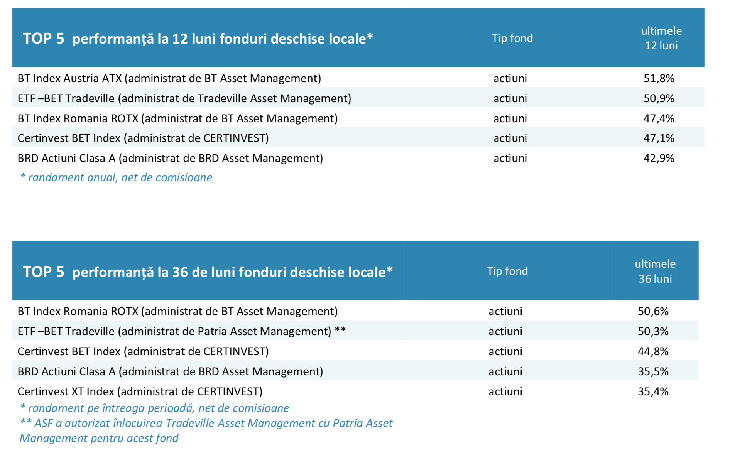Screen dimensions: 730x459
Task: Click the "ultimele 12 luni" column header
Action: pos(661,38)
